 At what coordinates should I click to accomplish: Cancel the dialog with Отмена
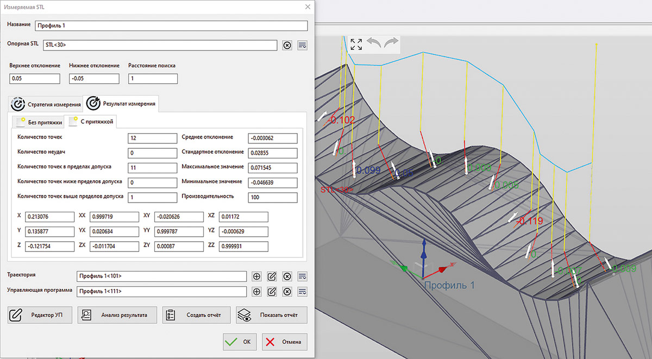point(285,342)
